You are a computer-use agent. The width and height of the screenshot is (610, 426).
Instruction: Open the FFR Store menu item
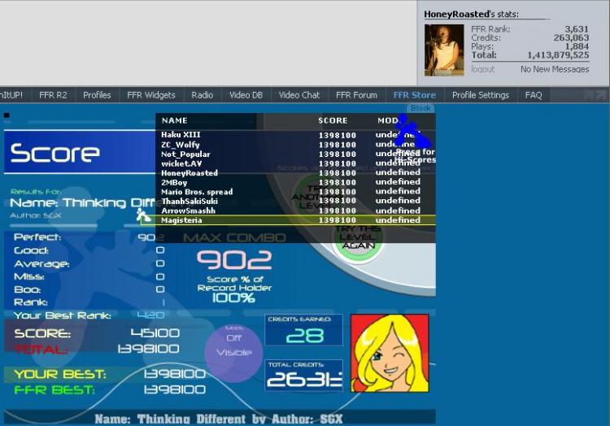(x=414, y=95)
